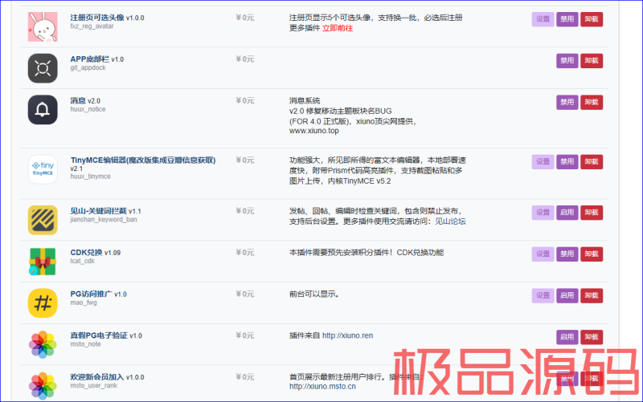Uninstall the 注册页可选头像 plugin

coord(592,19)
